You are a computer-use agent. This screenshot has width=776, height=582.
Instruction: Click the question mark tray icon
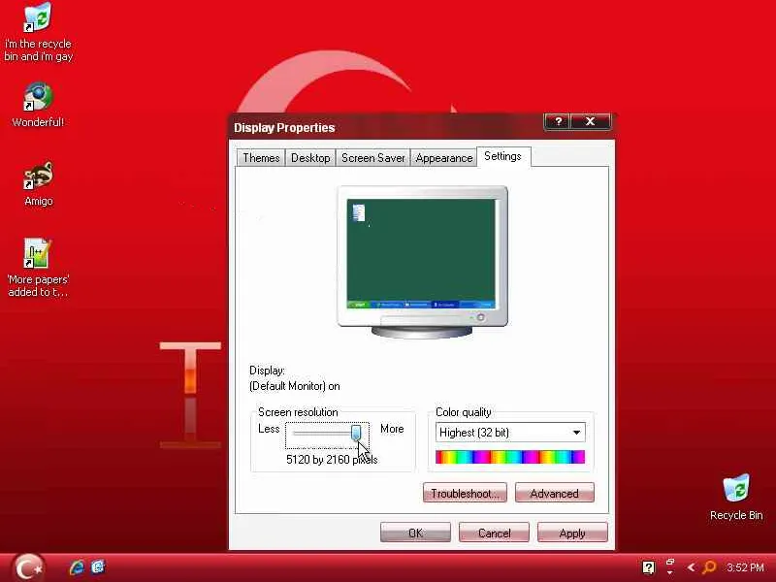(x=648, y=567)
